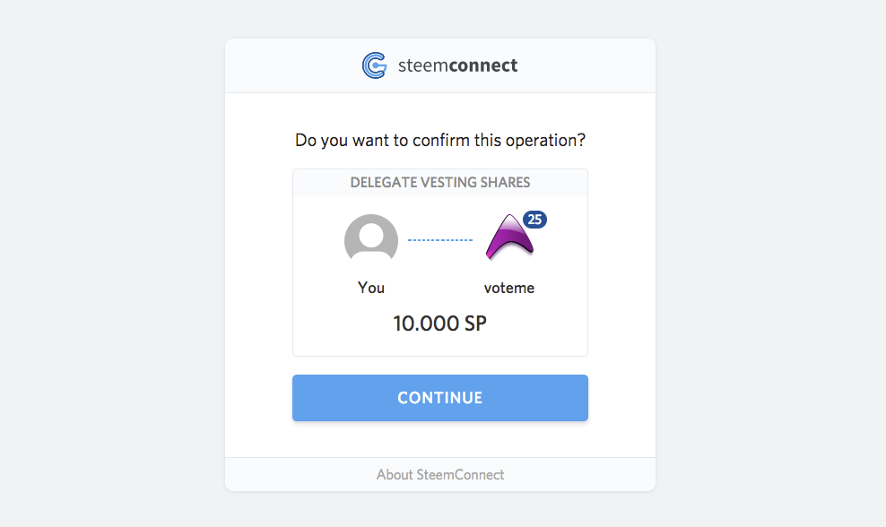
Task: Click the word 'steem' in the header
Action: (x=422, y=65)
